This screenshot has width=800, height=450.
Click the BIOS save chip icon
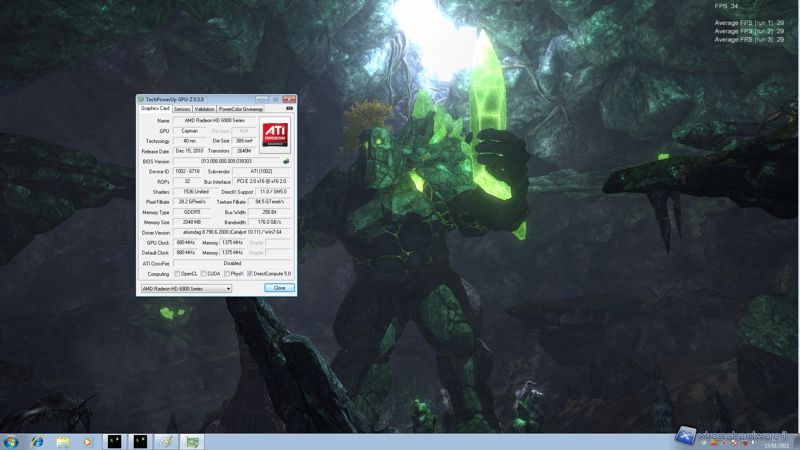286,161
